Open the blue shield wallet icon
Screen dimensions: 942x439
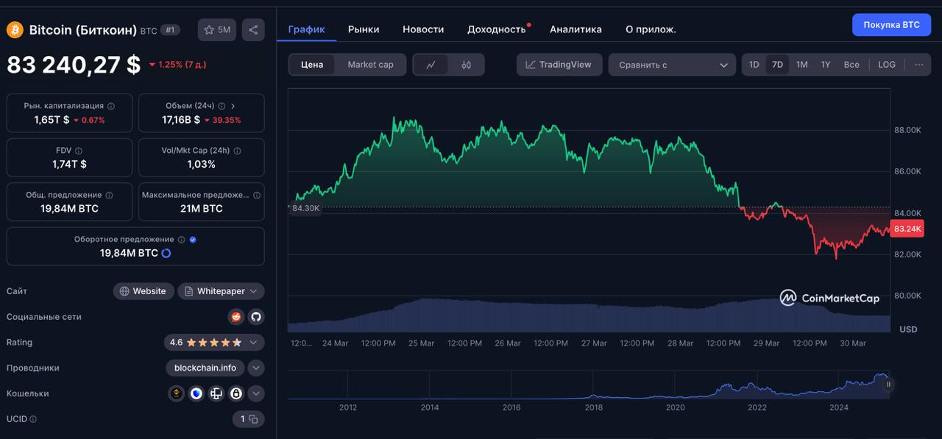pos(196,393)
